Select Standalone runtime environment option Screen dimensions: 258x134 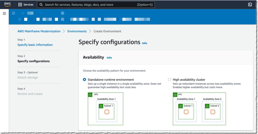click(x=84, y=80)
